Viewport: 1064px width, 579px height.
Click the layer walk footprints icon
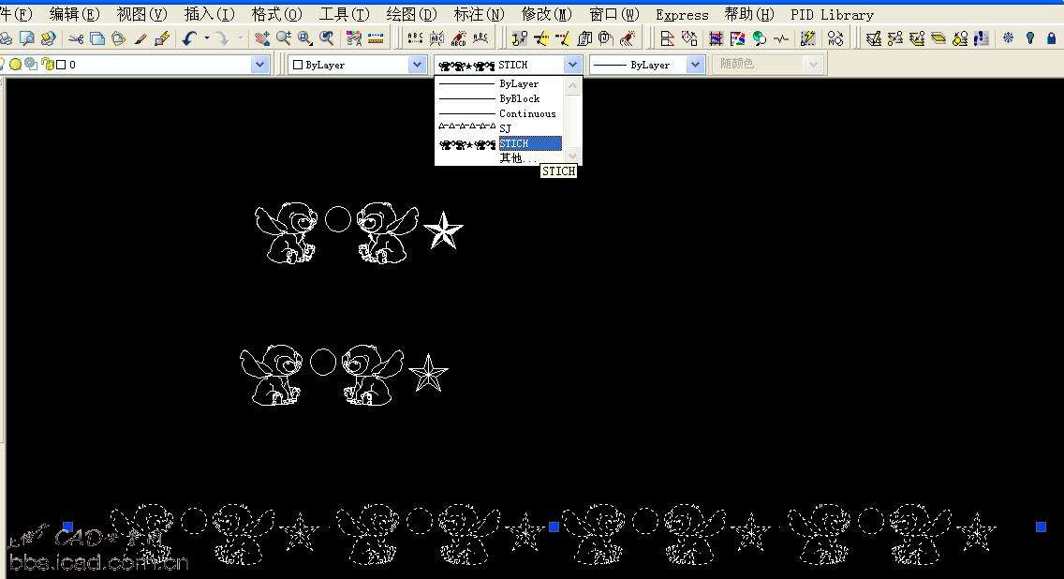982,38
